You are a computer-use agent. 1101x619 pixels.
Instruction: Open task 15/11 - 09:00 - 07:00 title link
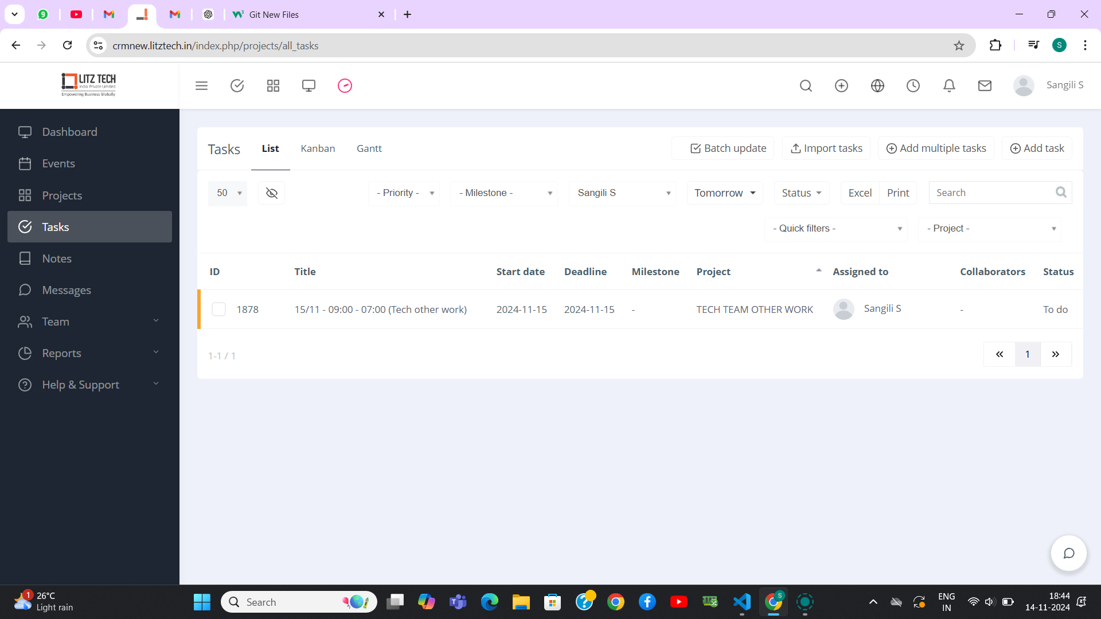[x=380, y=309]
